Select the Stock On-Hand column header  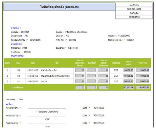coord(80,63)
